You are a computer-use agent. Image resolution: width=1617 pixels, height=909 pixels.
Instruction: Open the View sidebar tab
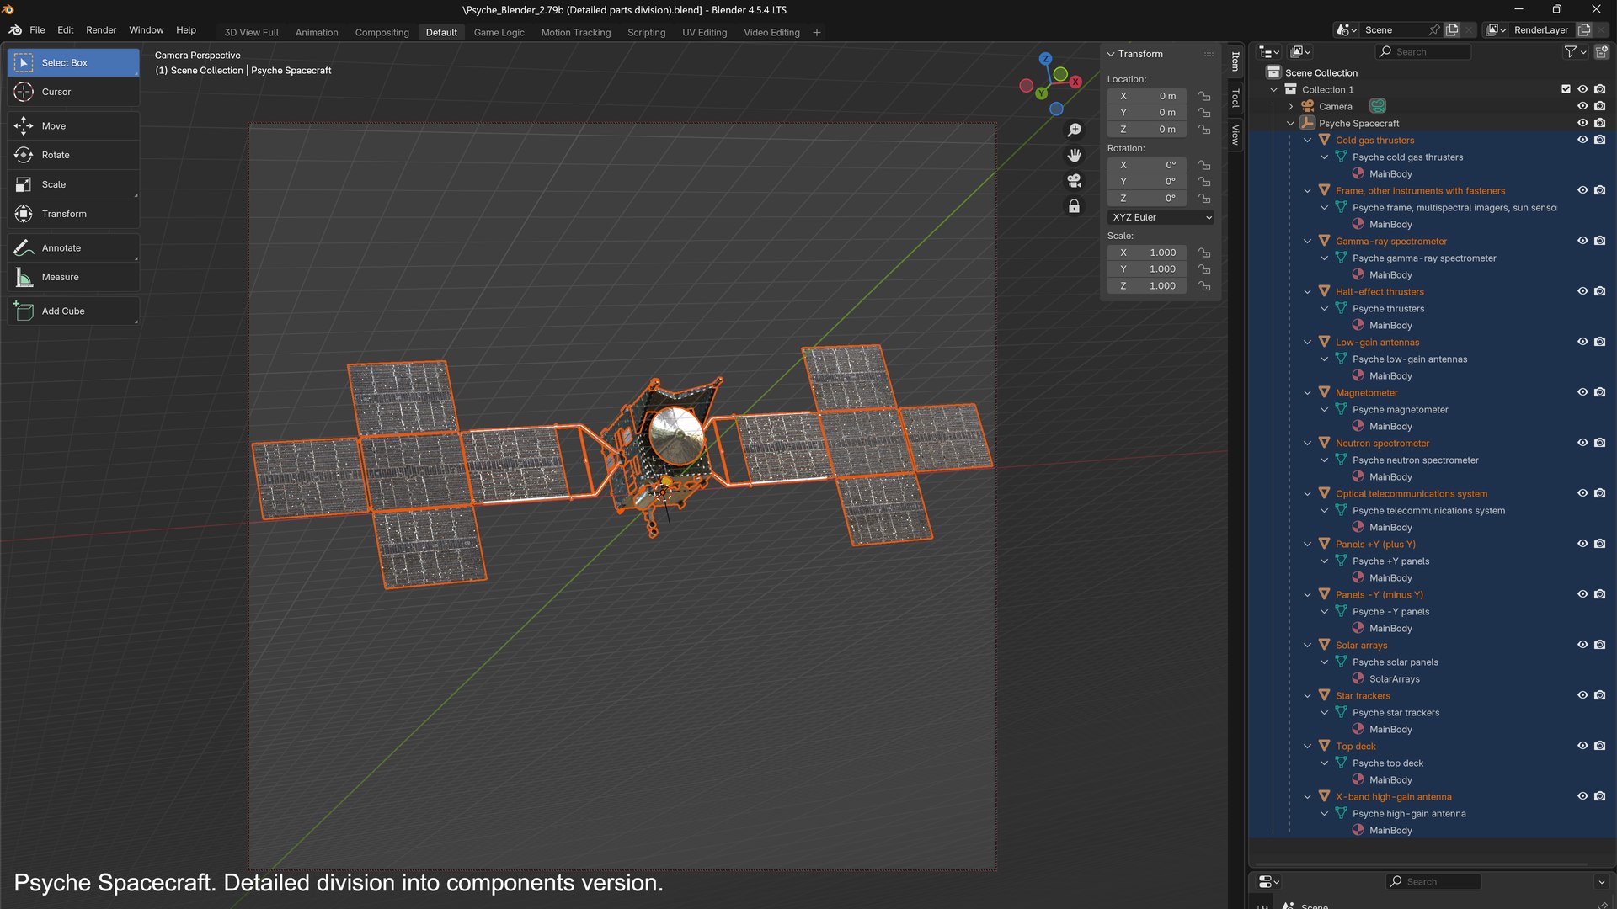(1235, 135)
